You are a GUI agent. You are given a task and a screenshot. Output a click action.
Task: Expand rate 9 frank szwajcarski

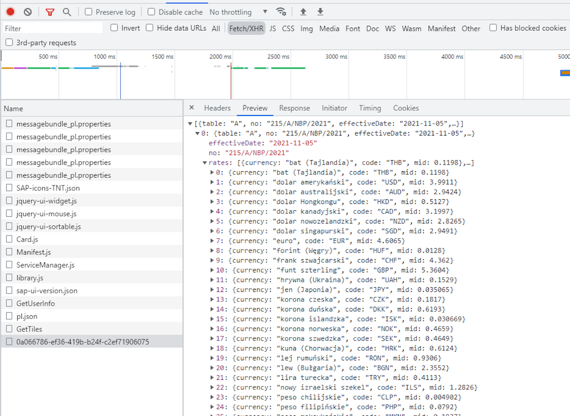tap(212, 261)
